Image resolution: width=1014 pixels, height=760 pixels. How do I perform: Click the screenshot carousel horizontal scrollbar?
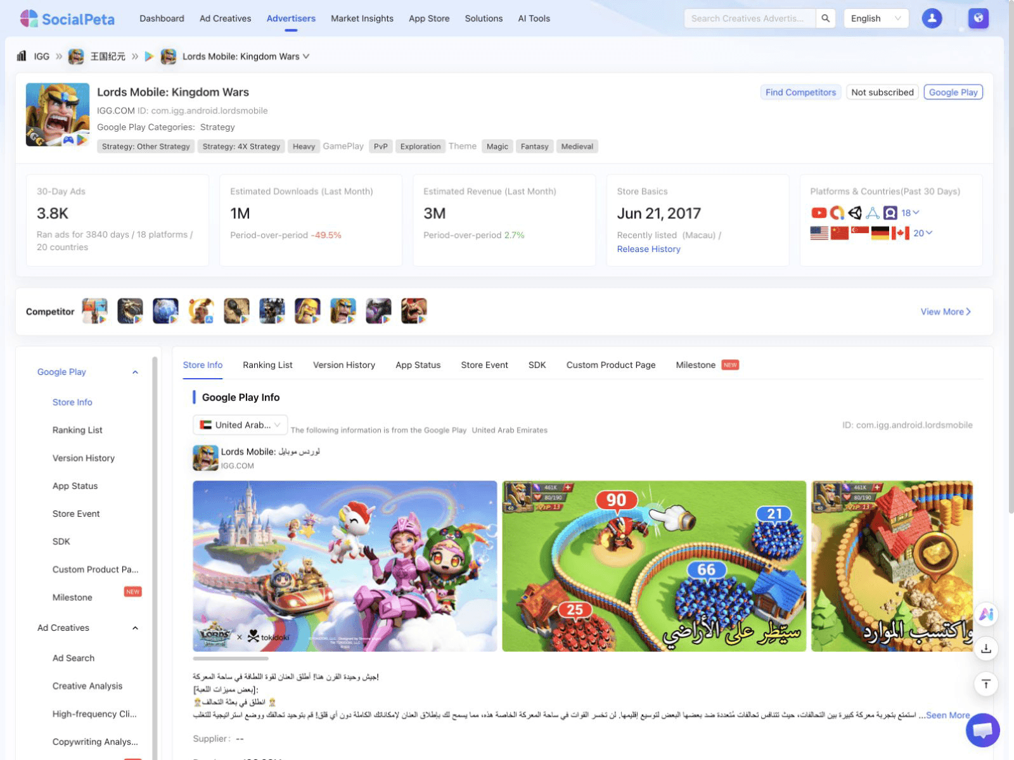231,659
